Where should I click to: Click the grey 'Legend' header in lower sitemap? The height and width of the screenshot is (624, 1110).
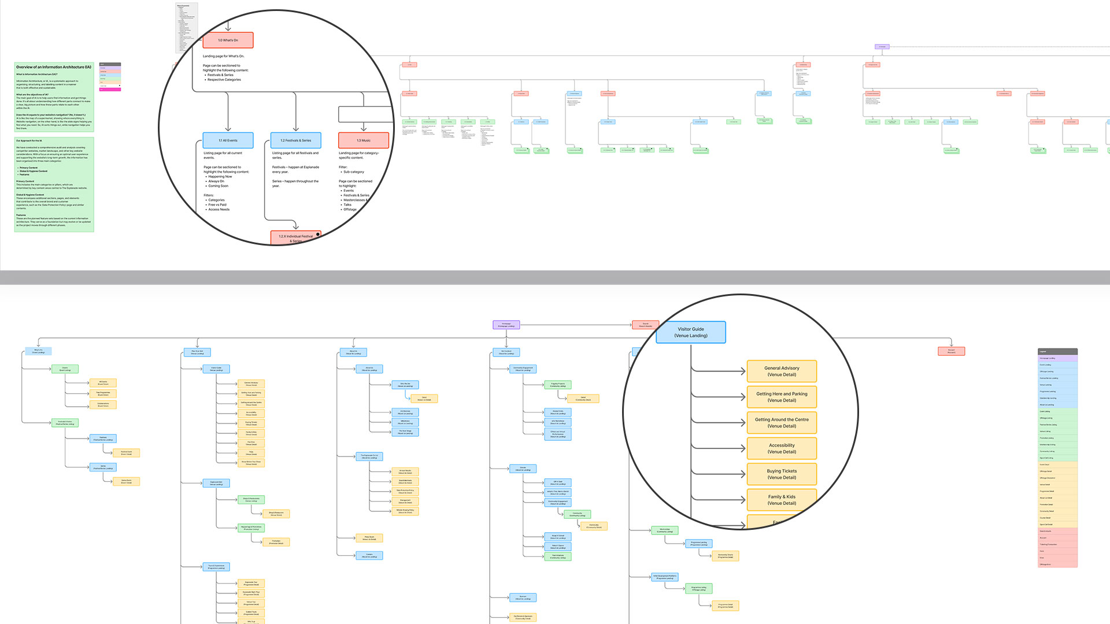(x=1058, y=351)
